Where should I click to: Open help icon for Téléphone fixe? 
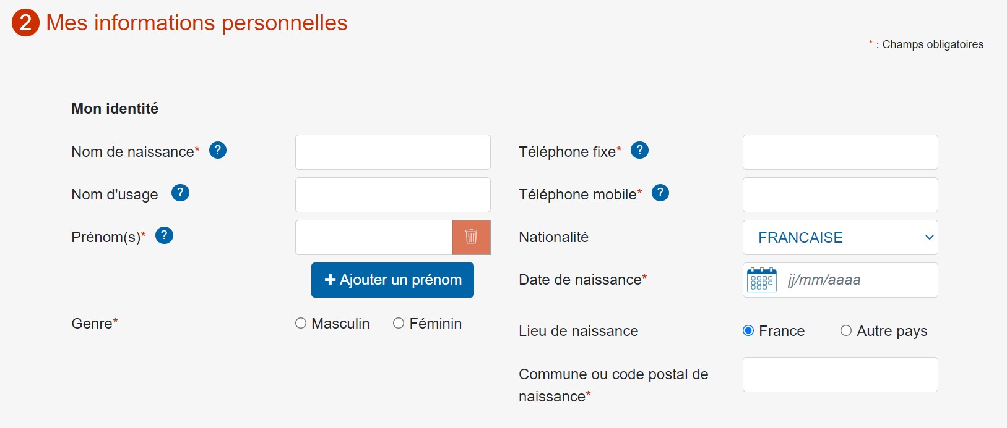(x=639, y=150)
